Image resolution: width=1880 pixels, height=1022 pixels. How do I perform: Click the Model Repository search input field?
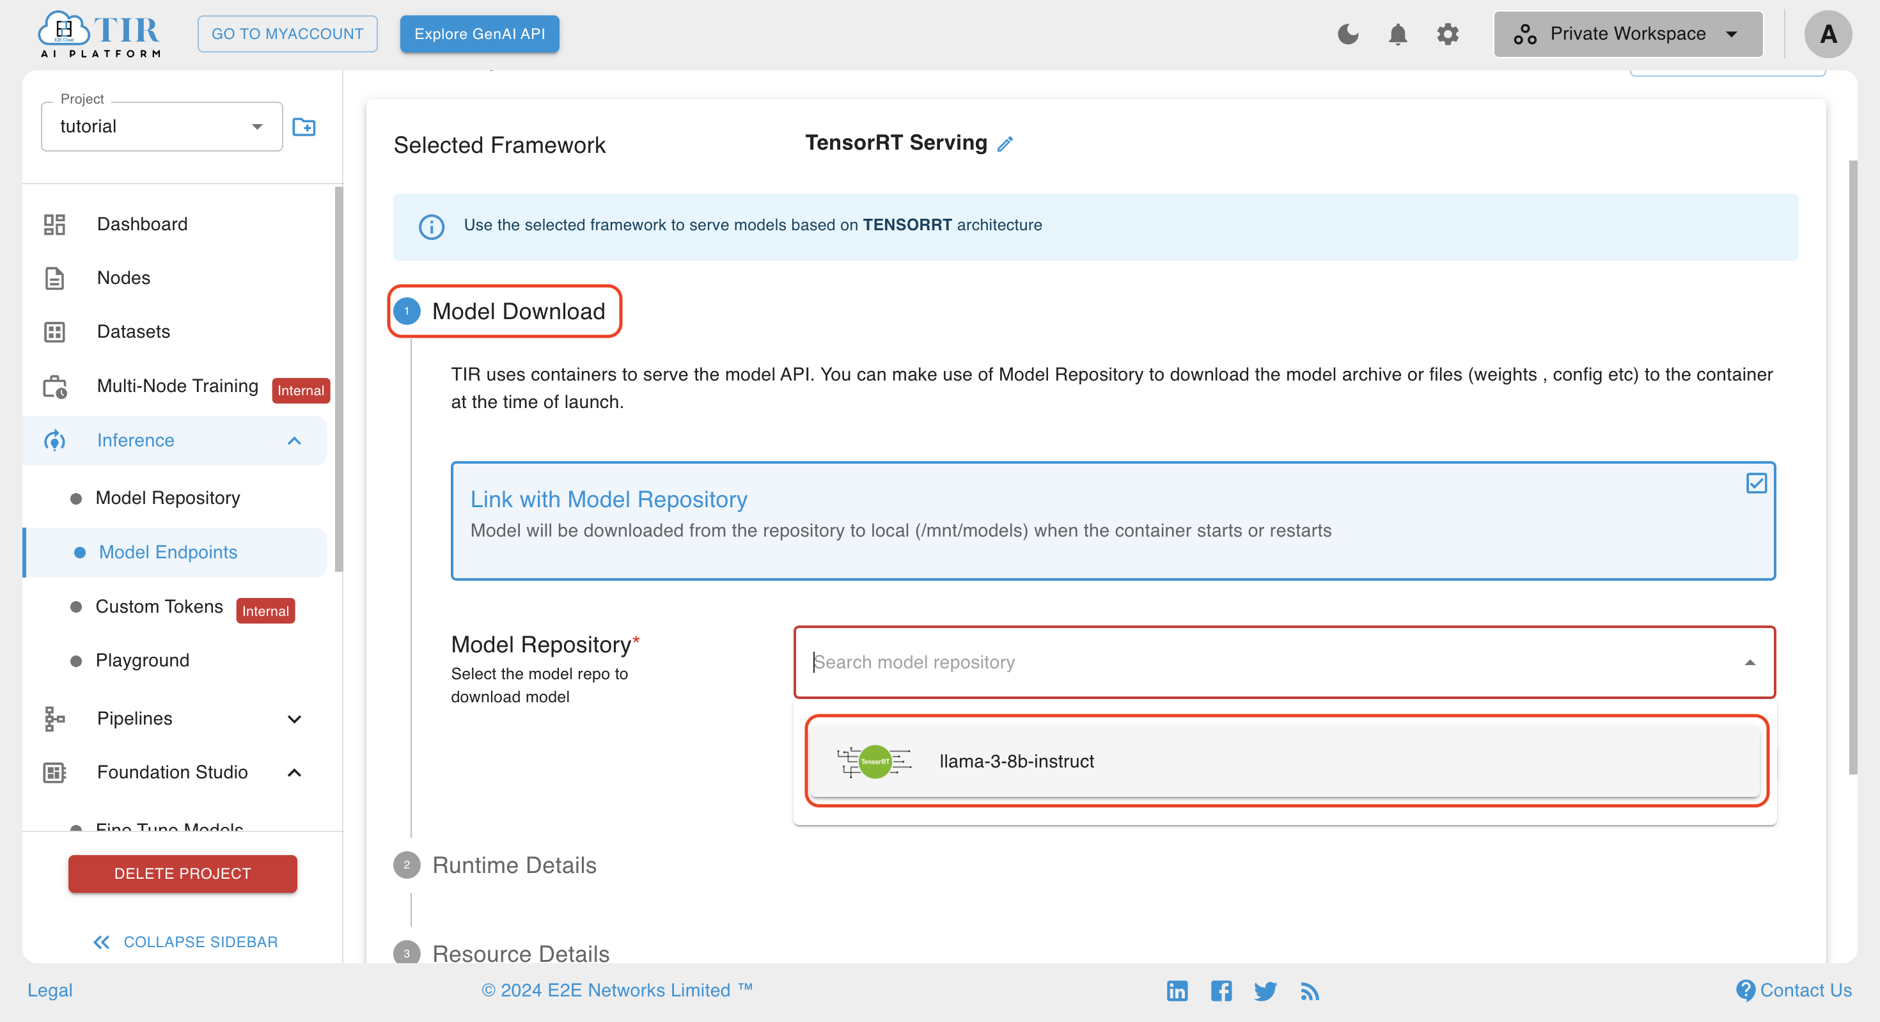click(1273, 661)
